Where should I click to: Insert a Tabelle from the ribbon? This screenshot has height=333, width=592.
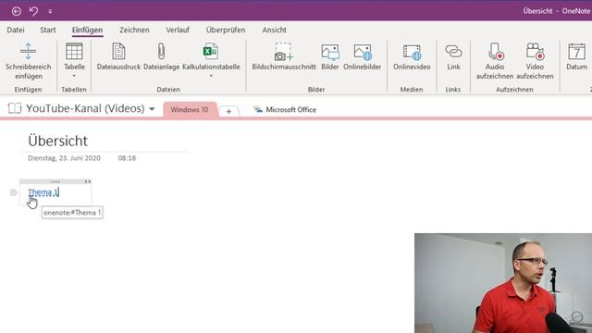click(74, 55)
